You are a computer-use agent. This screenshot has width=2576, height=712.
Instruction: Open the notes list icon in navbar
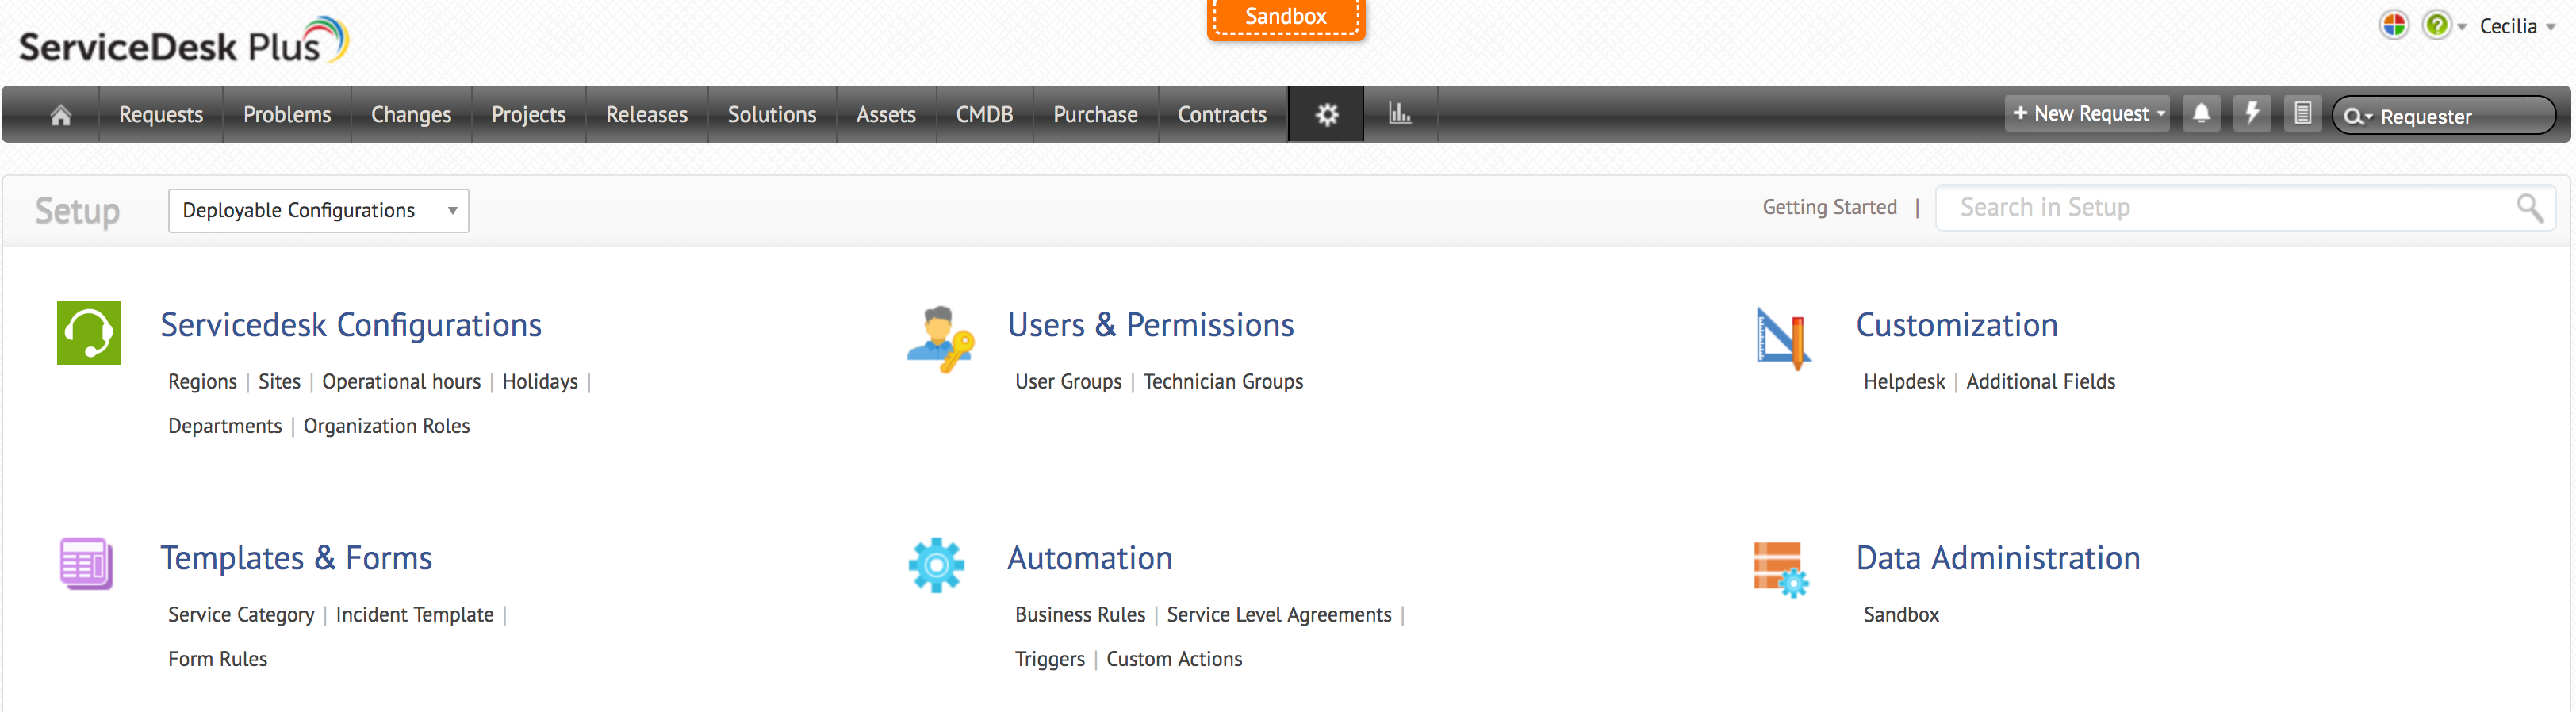click(2302, 114)
